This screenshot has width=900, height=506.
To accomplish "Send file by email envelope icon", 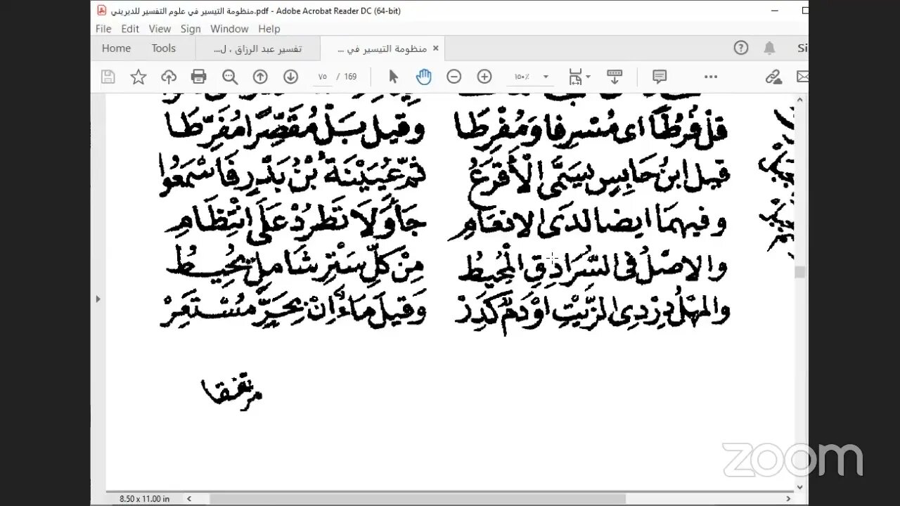I will [802, 77].
